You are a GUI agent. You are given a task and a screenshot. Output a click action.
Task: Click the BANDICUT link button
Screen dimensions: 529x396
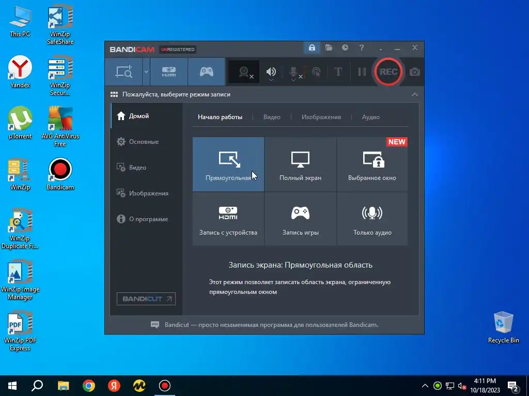tap(146, 299)
